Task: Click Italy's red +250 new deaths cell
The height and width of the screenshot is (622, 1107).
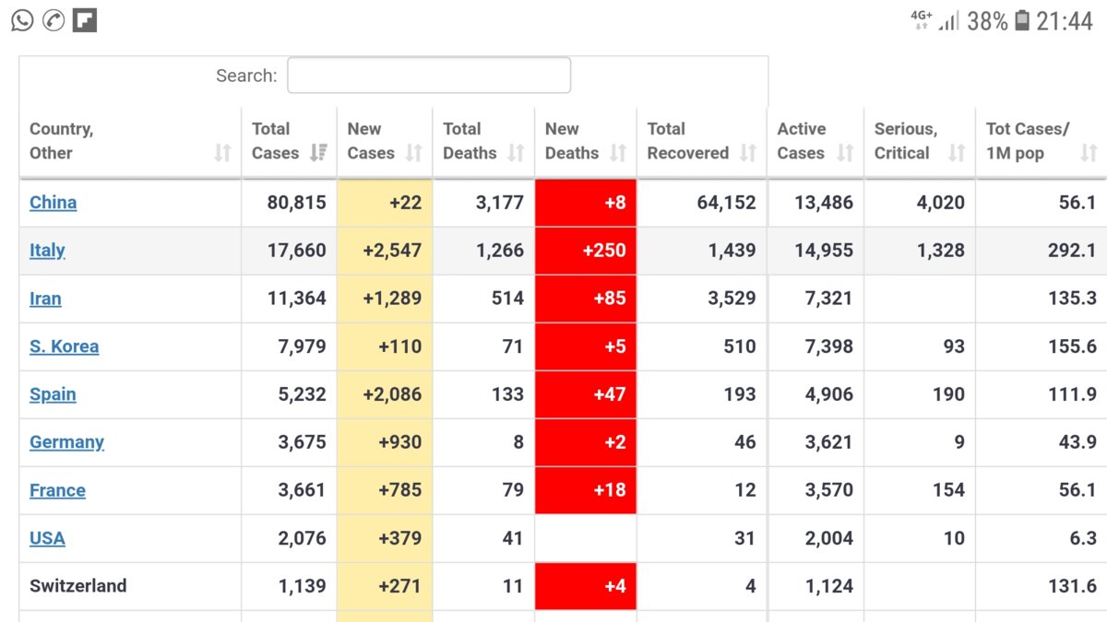Action: pos(586,251)
